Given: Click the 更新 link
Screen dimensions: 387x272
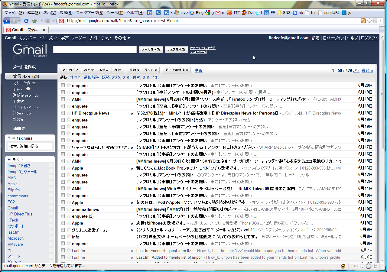Looking at the screenshot, I should pyautogui.click(x=198, y=70).
